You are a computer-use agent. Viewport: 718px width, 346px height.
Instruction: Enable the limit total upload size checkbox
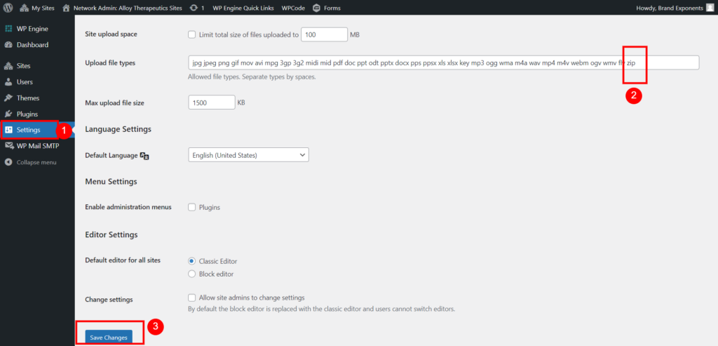[193, 34]
